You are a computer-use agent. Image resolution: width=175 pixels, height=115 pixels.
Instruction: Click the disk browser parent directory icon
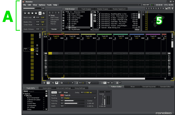tap(63, 12)
